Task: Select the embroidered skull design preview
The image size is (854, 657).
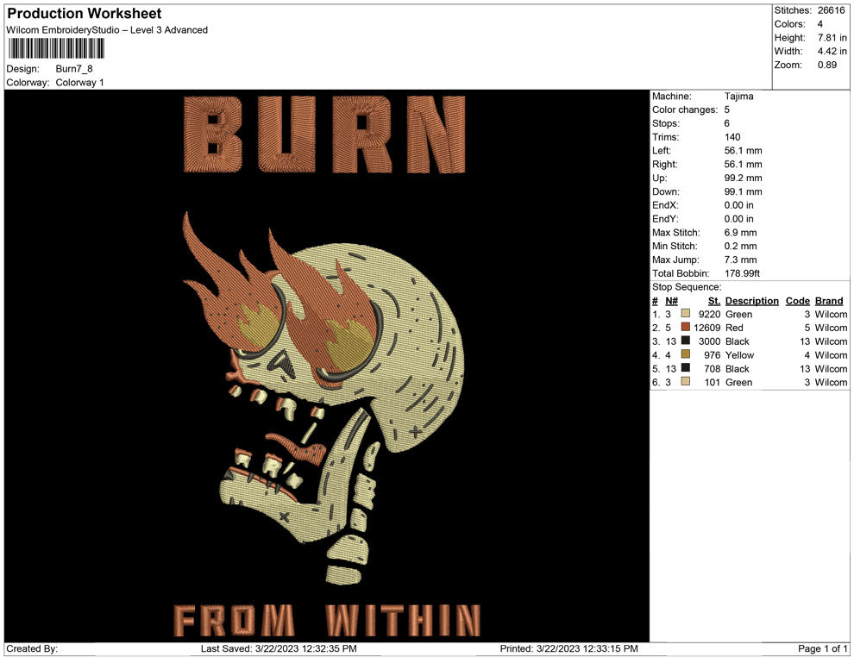Action: pyautogui.click(x=327, y=366)
